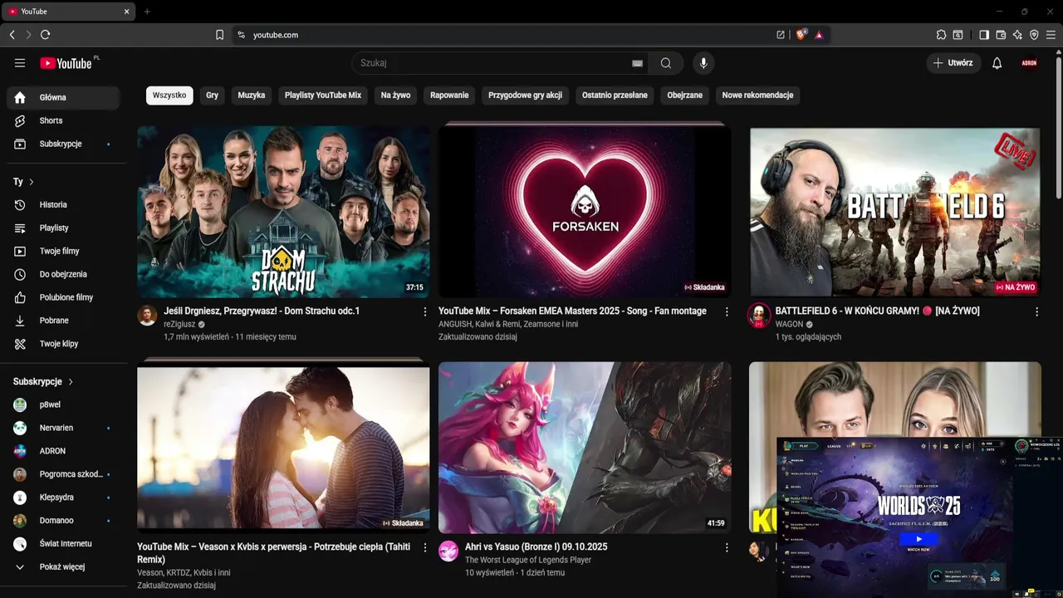Open options menu for Forsaken EMEA Mix
This screenshot has height=598, width=1063.
727,311
